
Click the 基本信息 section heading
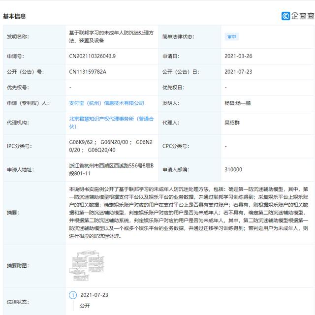[14, 16]
